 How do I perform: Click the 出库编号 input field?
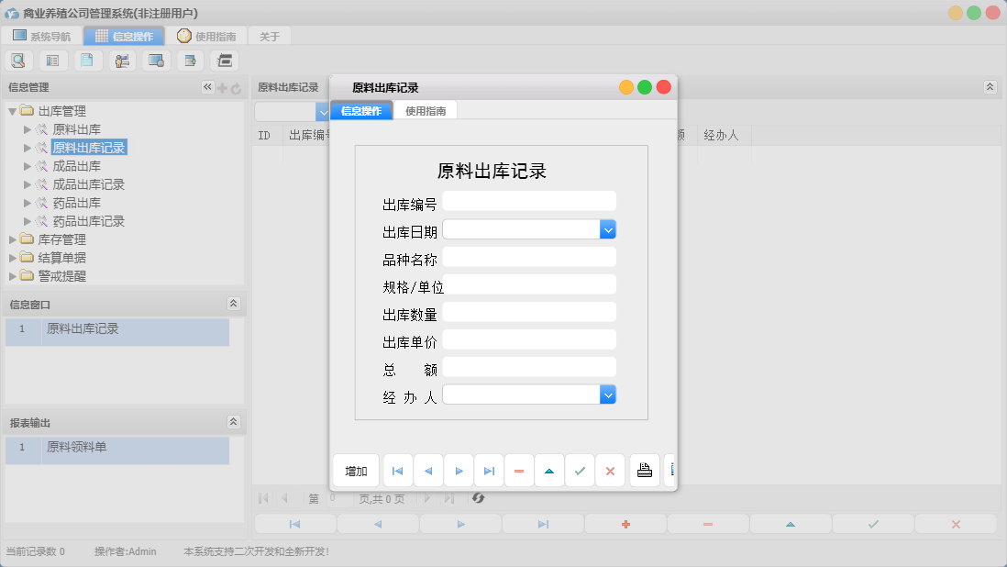click(x=529, y=200)
